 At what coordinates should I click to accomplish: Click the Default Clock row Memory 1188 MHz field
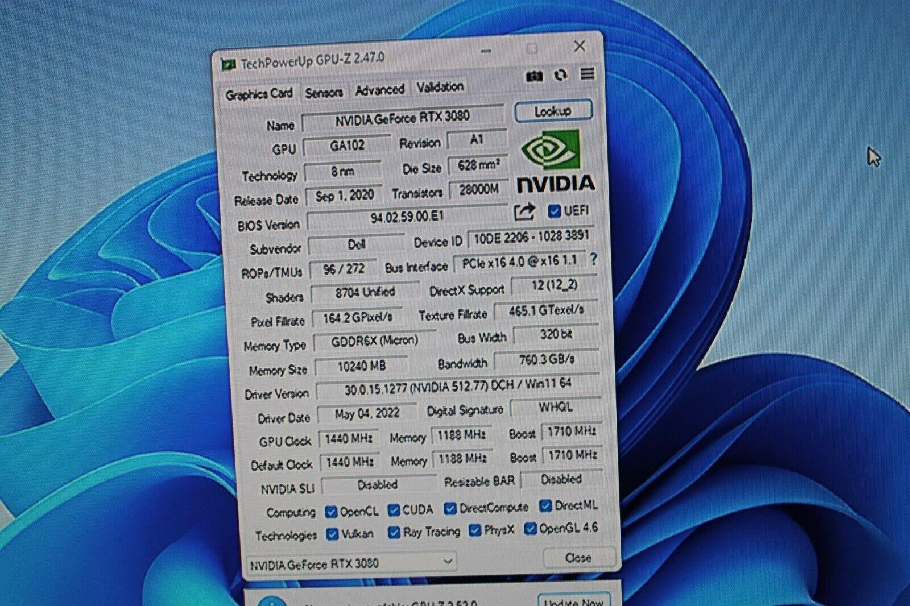462,458
